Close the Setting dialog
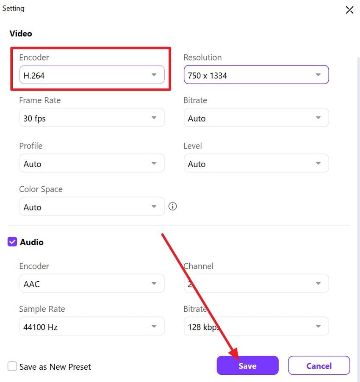360x382 pixels. [349, 9]
